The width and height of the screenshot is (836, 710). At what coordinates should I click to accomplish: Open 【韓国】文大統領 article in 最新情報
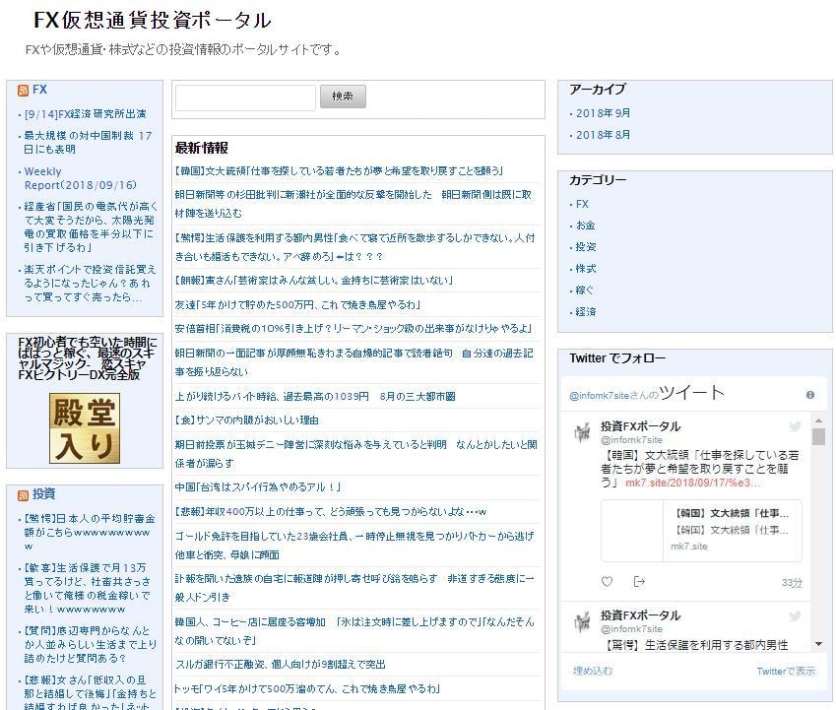(x=339, y=171)
